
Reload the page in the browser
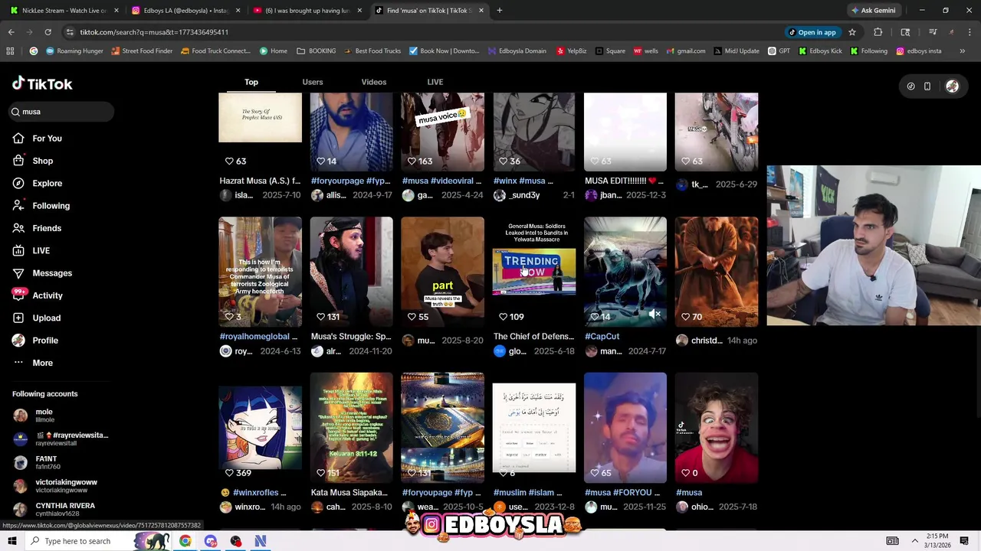coord(48,32)
